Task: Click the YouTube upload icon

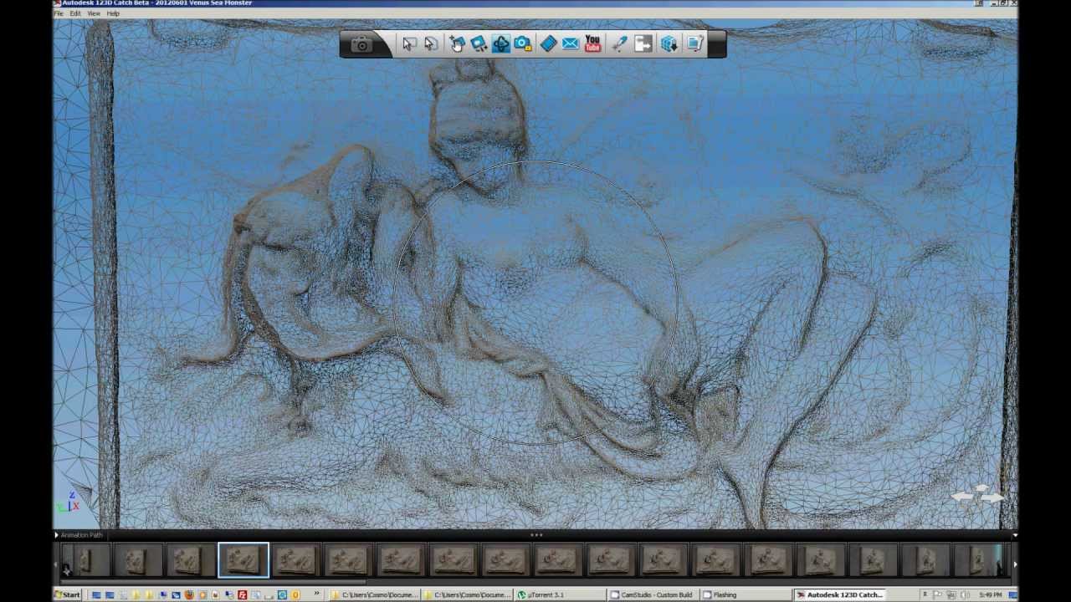Action: 592,44
